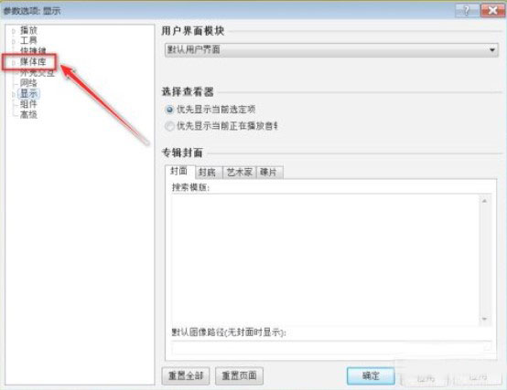This screenshot has width=507, height=390.
Task: Switch to the 封底 tab
Action: pos(209,173)
